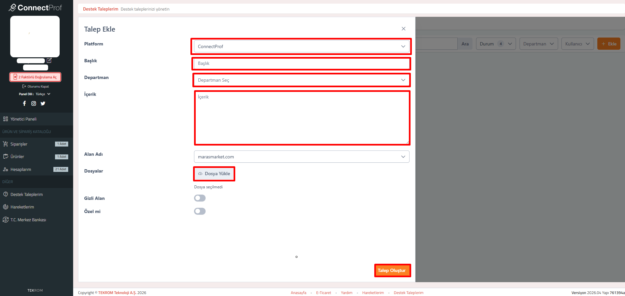Click the Twitter bird icon

pyautogui.click(x=43, y=103)
